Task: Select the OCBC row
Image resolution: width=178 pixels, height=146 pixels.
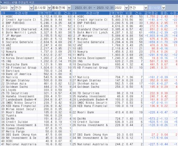Action: click(x=36, y=141)
